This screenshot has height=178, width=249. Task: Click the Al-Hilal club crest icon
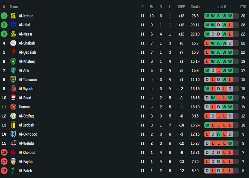click(13, 25)
